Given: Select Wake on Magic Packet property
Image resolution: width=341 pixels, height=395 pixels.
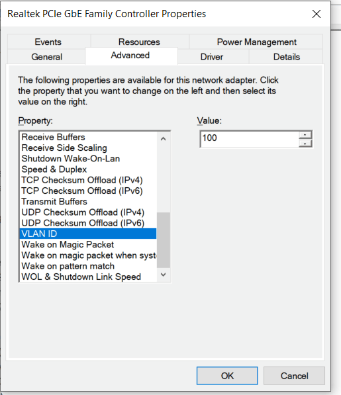Looking at the screenshot, I should coord(88,244).
